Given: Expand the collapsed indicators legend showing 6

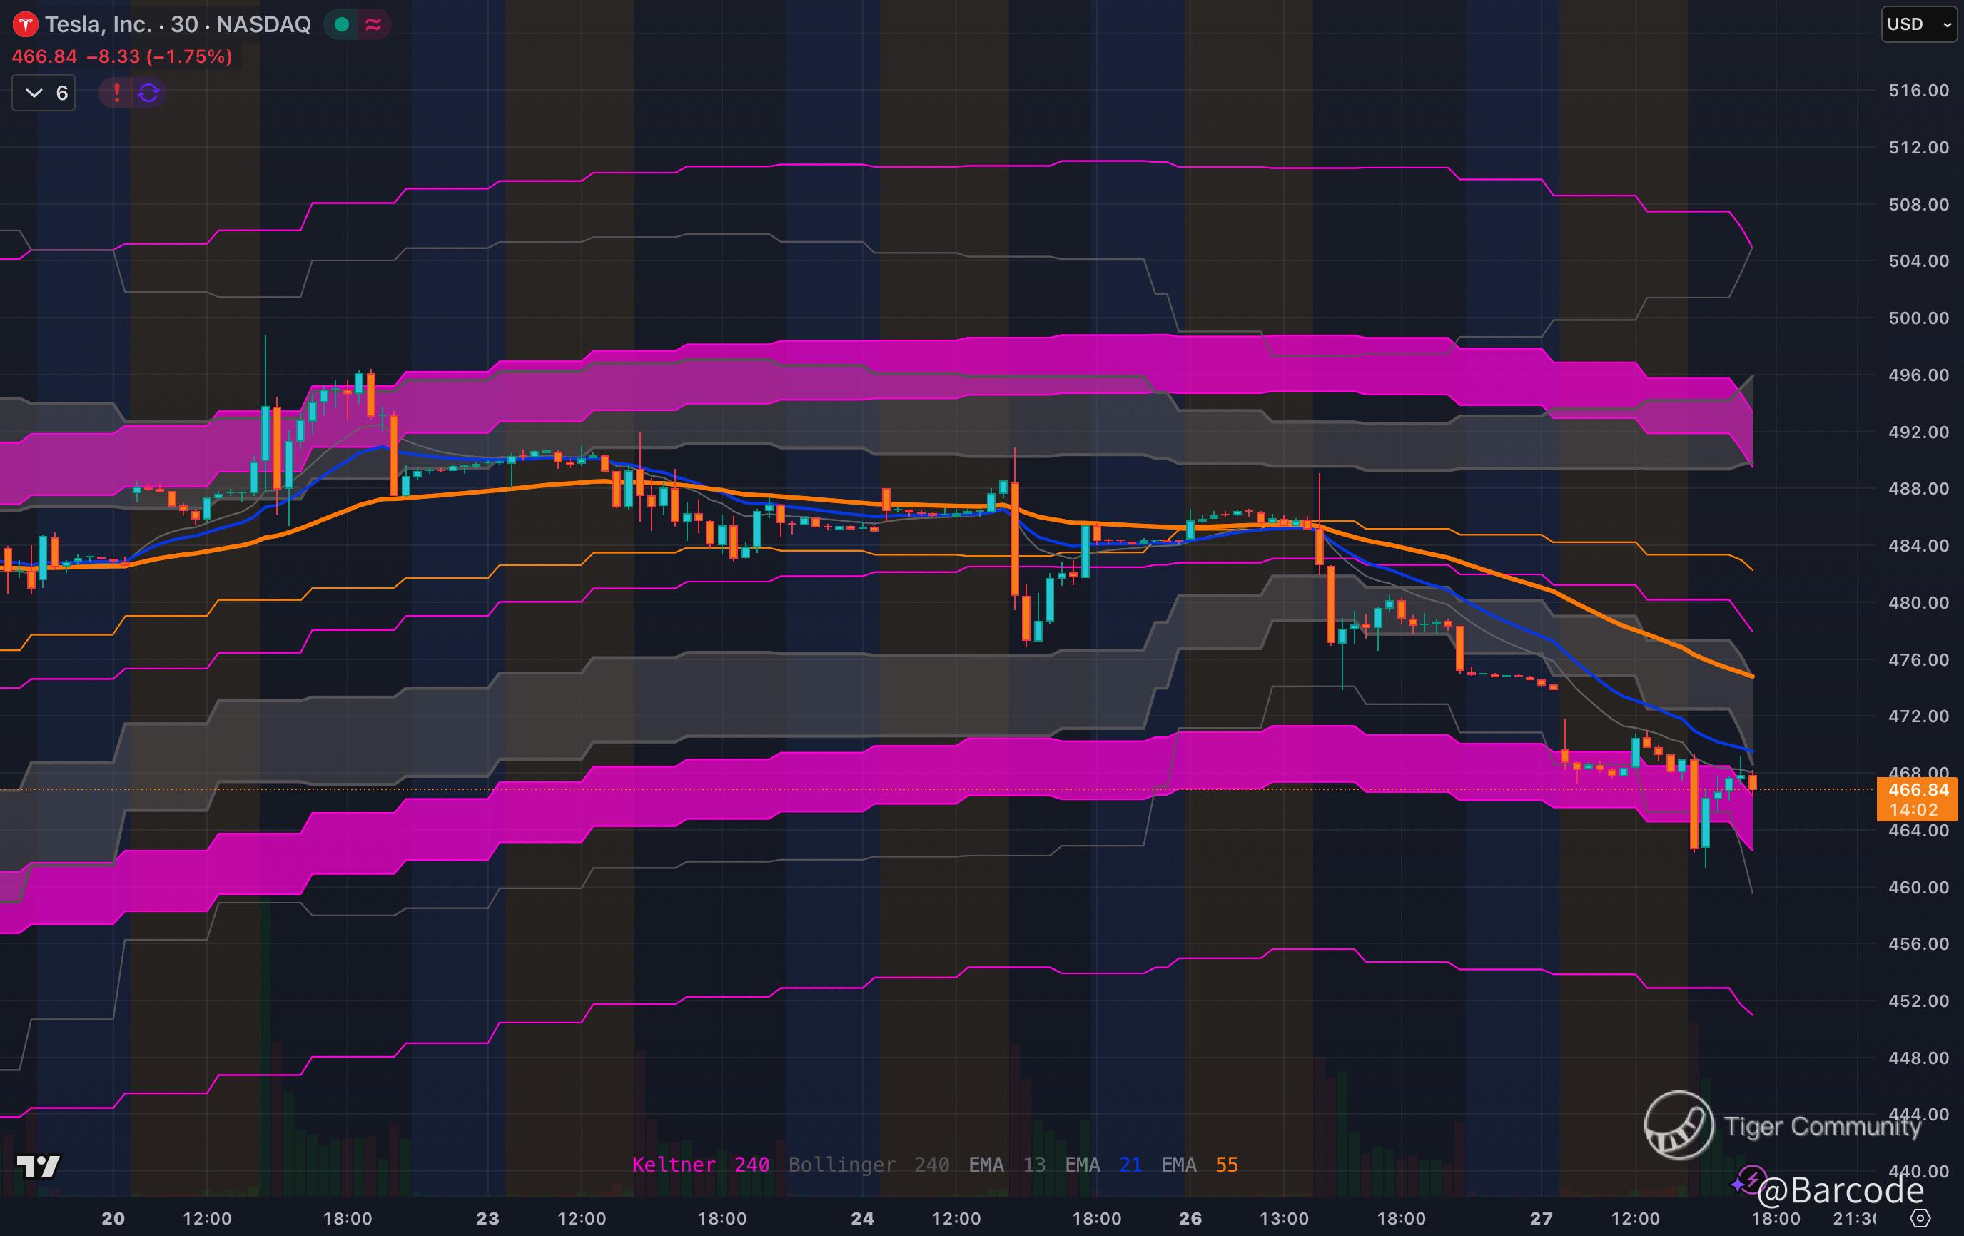Looking at the screenshot, I should pos(44,93).
